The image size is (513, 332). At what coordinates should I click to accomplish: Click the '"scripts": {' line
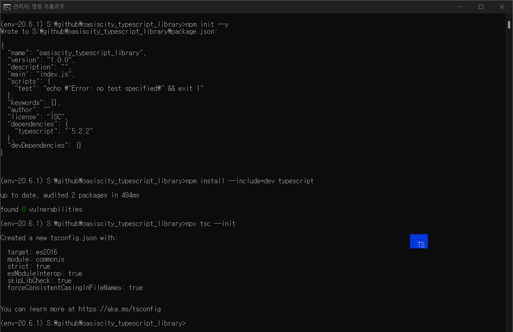tap(29, 81)
